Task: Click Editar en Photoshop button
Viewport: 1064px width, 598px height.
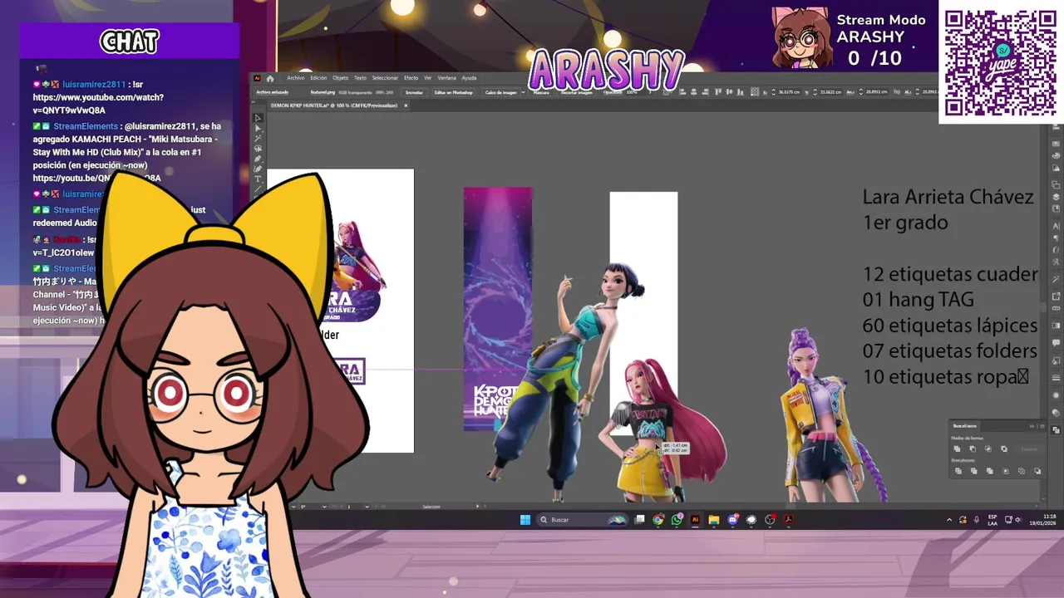Action: pyautogui.click(x=453, y=92)
